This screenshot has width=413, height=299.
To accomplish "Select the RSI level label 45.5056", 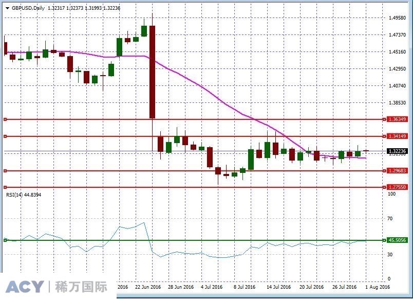I will coord(397,240).
